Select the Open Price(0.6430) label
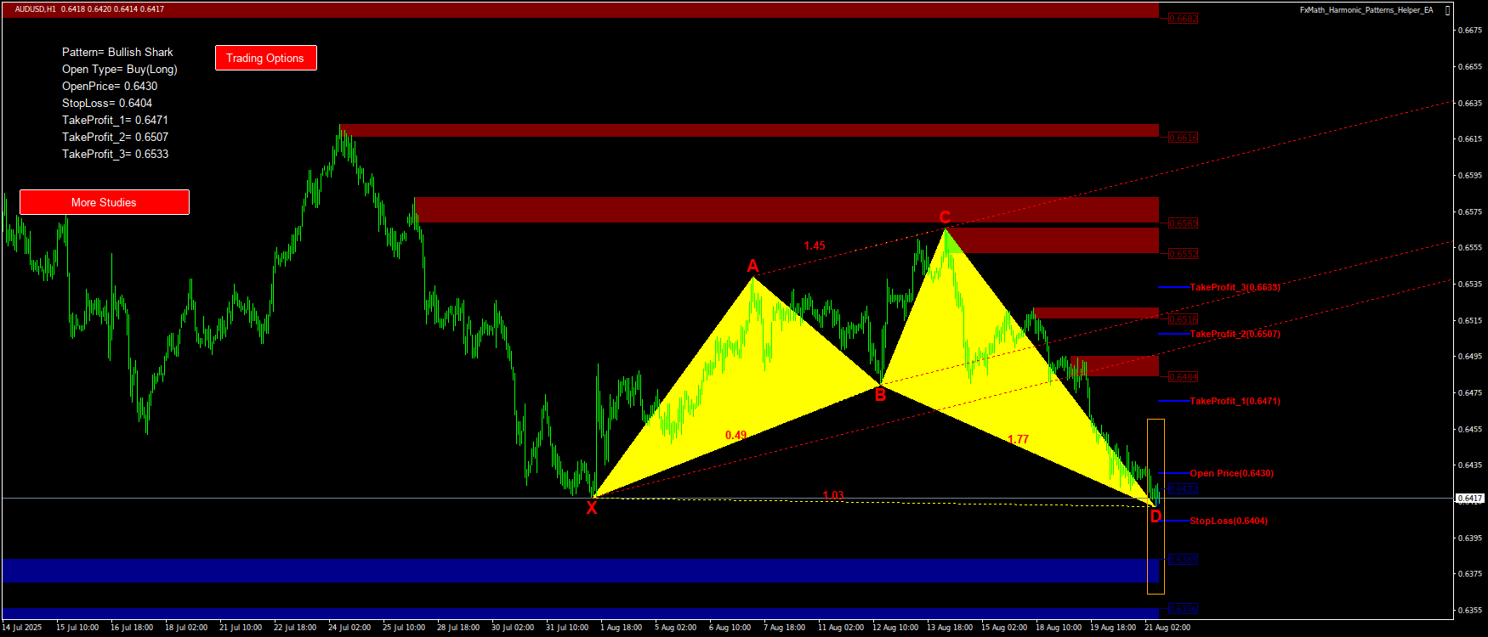The width and height of the screenshot is (1488, 637). (x=1231, y=473)
